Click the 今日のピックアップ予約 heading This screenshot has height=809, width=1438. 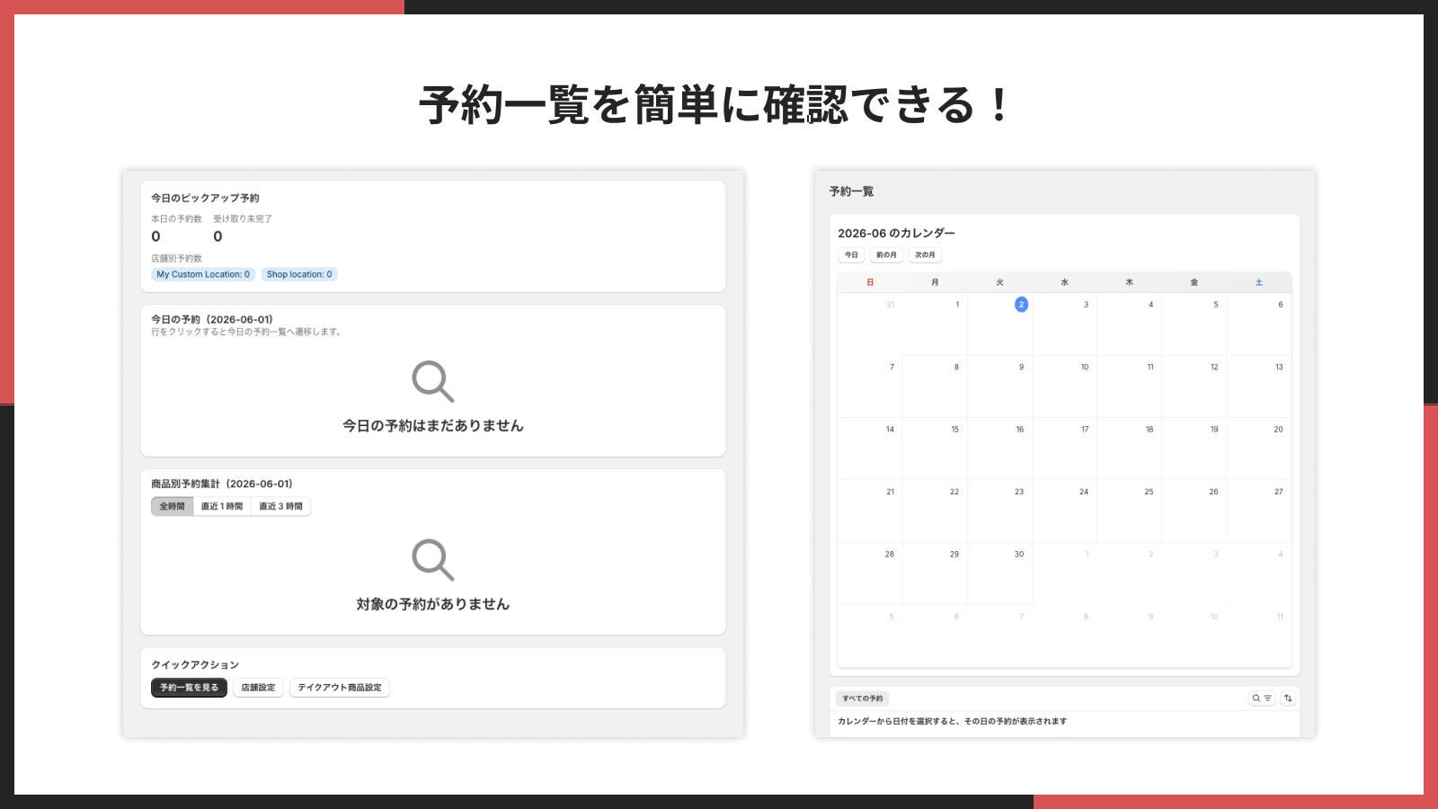pos(205,198)
